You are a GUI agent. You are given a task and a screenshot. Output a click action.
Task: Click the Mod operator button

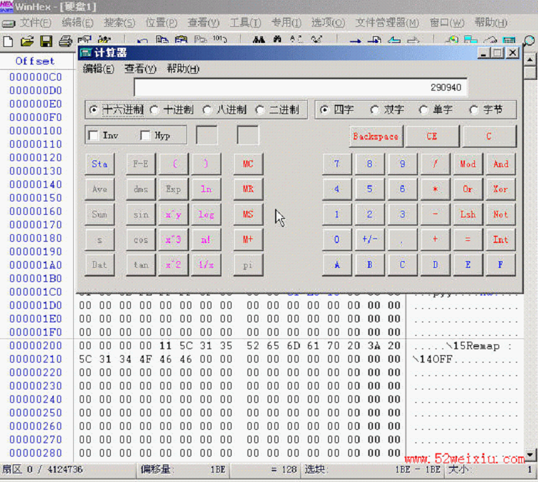point(468,164)
